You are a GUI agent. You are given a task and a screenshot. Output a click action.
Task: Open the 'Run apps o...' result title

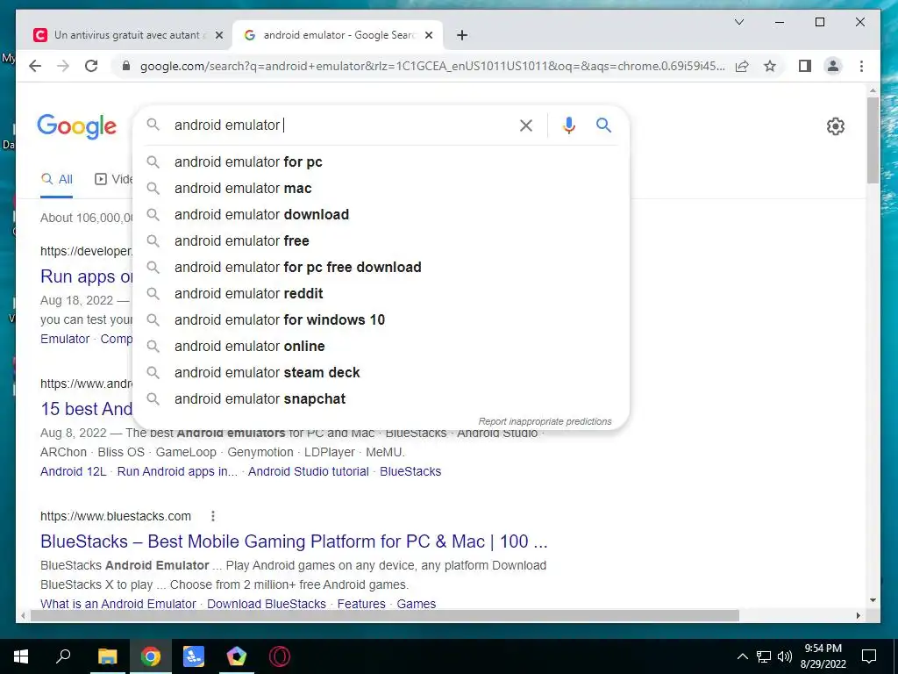[x=86, y=276]
